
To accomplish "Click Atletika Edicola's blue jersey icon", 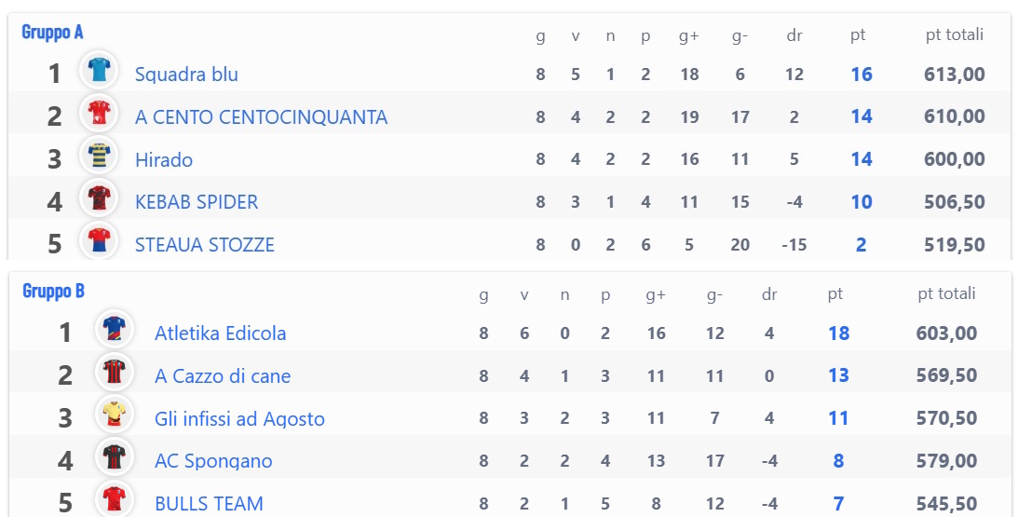I will coord(115,329).
